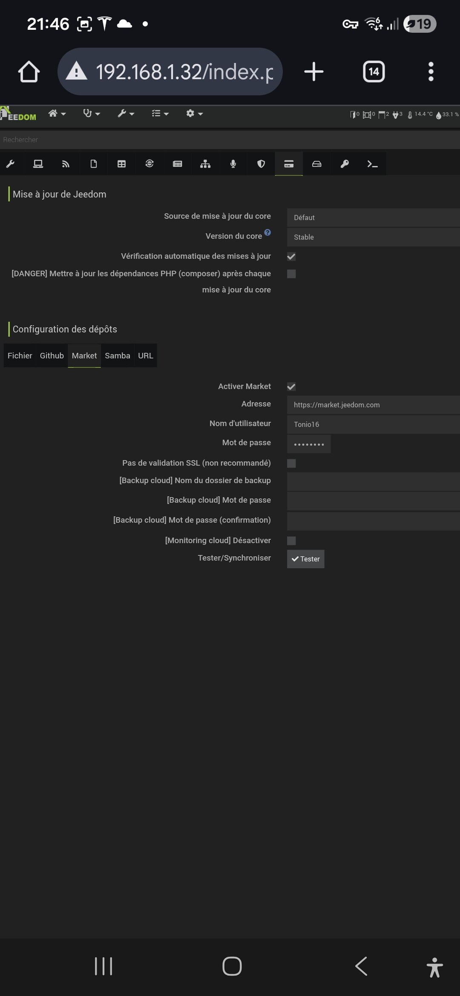Open the shield security settings tab
The image size is (460, 996).
tap(261, 164)
